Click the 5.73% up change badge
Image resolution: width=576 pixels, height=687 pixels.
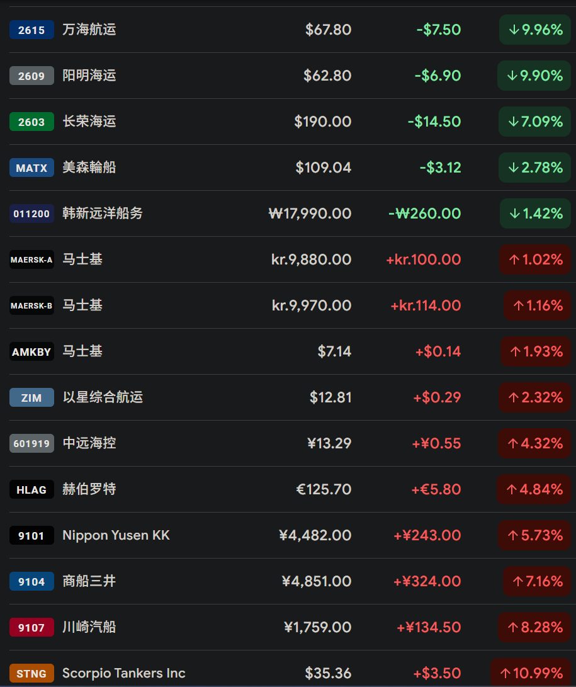[x=534, y=535]
